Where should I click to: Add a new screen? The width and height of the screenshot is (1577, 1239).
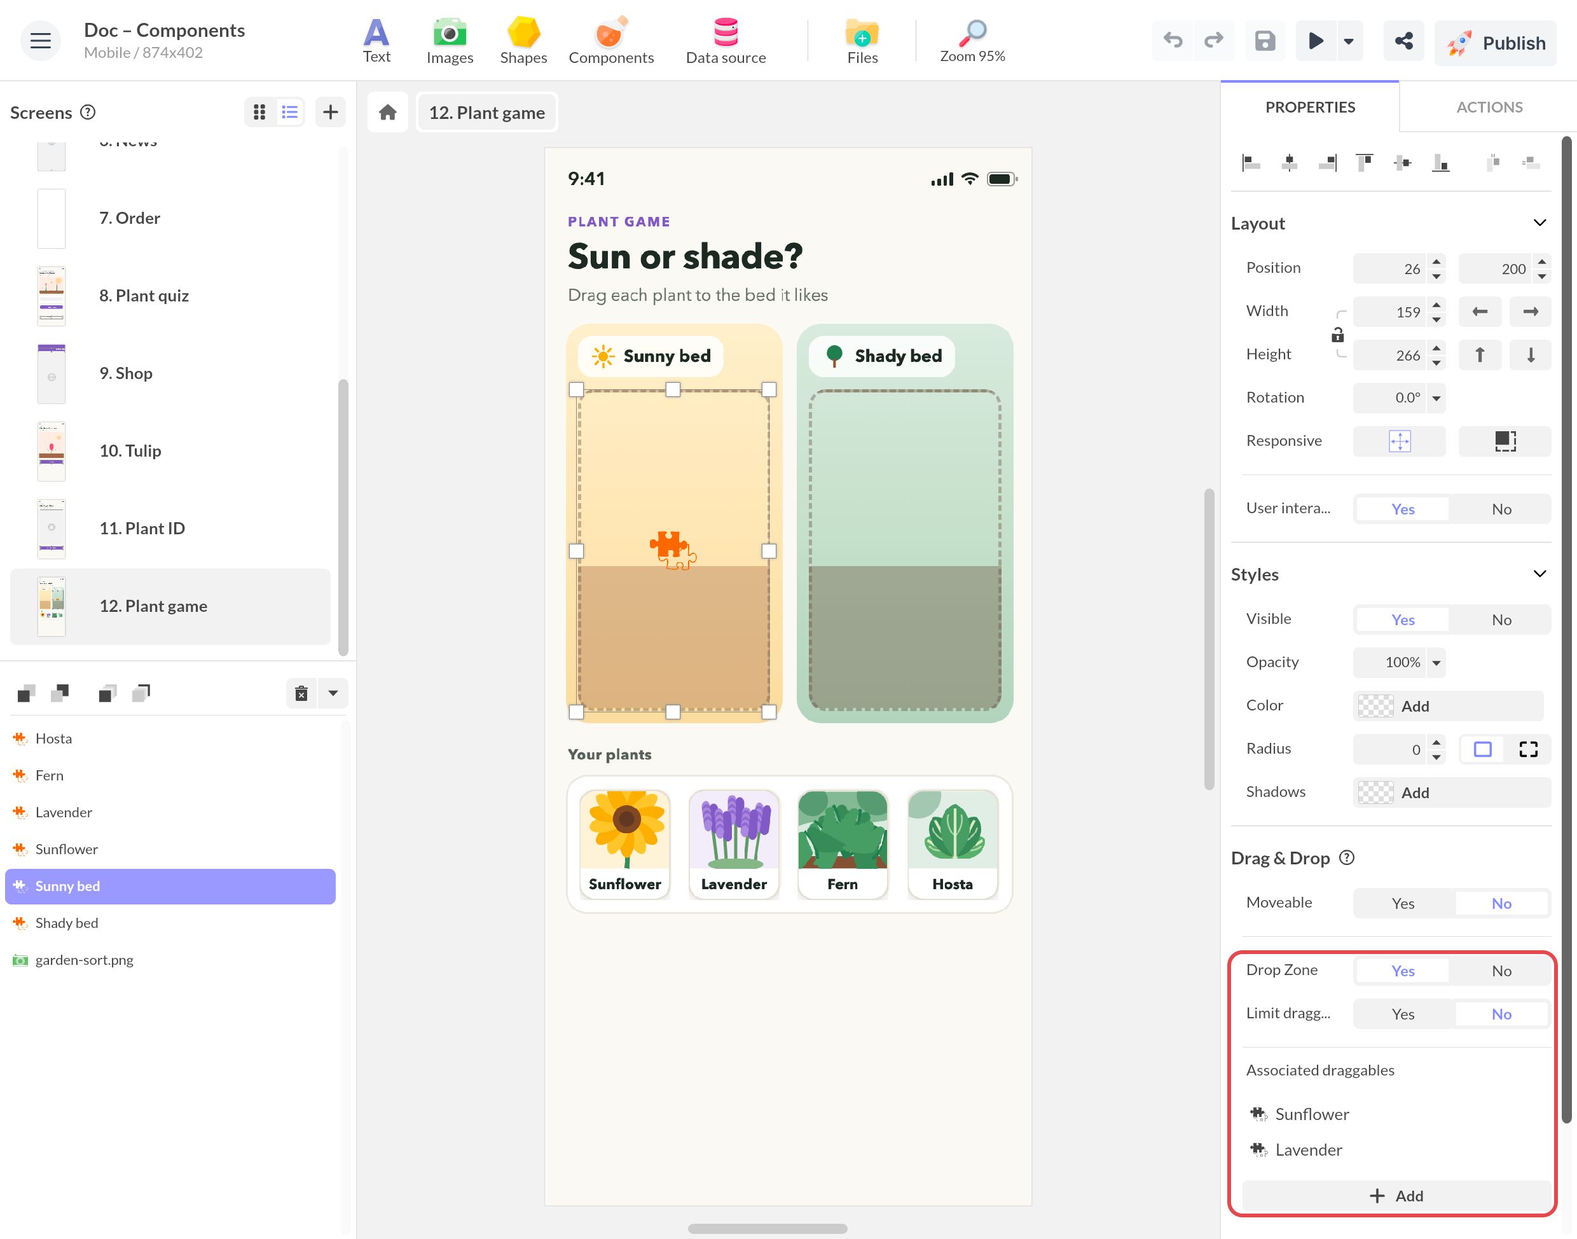tap(331, 112)
